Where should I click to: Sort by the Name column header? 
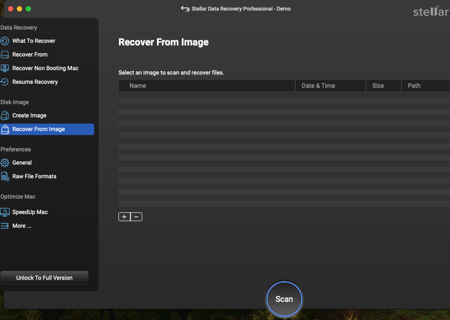click(x=206, y=85)
